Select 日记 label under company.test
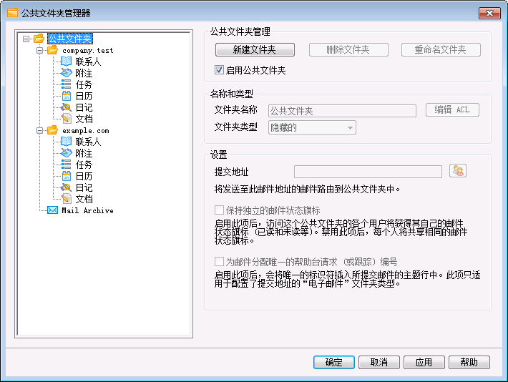The width and height of the screenshot is (508, 382). 84,107
